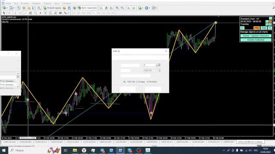Toggle the Avg button in panel
This screenshot has width=275, height=154.
(x=263, y=28)
